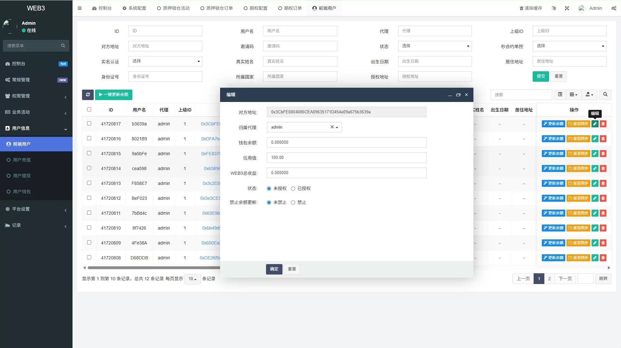
Task: Click the green edit icon for user 8021B9
Action: 595,139
